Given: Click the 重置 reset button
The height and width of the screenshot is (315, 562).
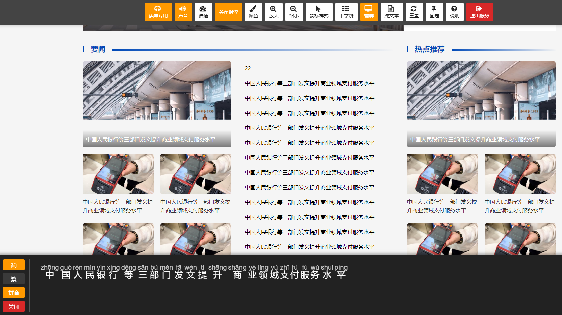Looking at the screenshot, I should 414,12.
